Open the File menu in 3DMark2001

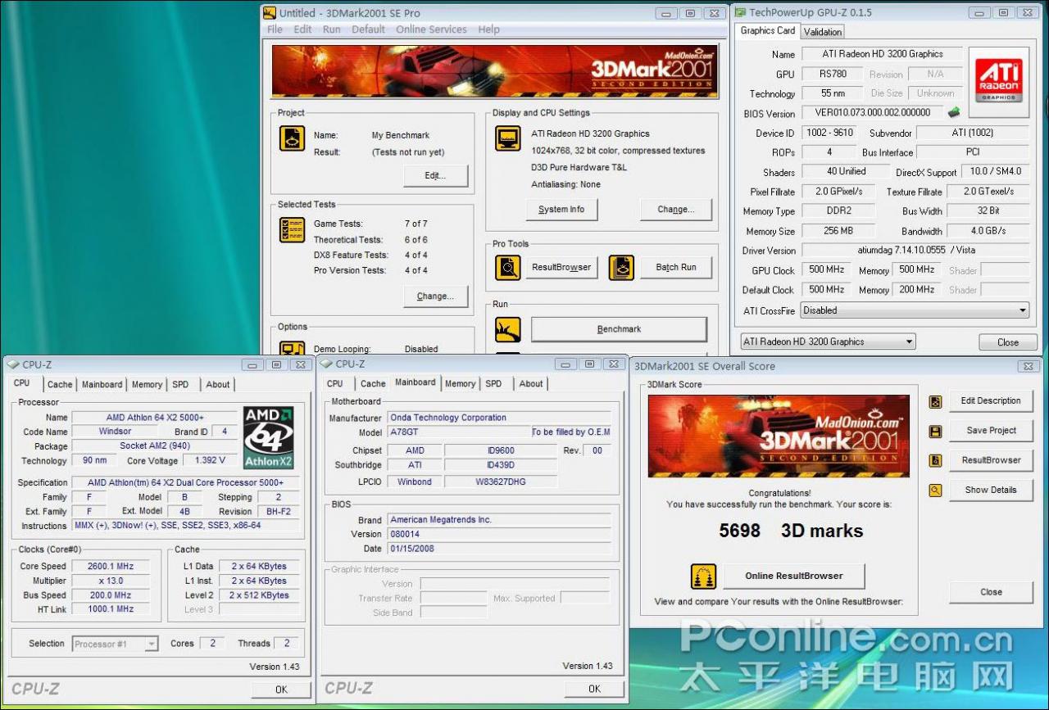click(275, 29)
